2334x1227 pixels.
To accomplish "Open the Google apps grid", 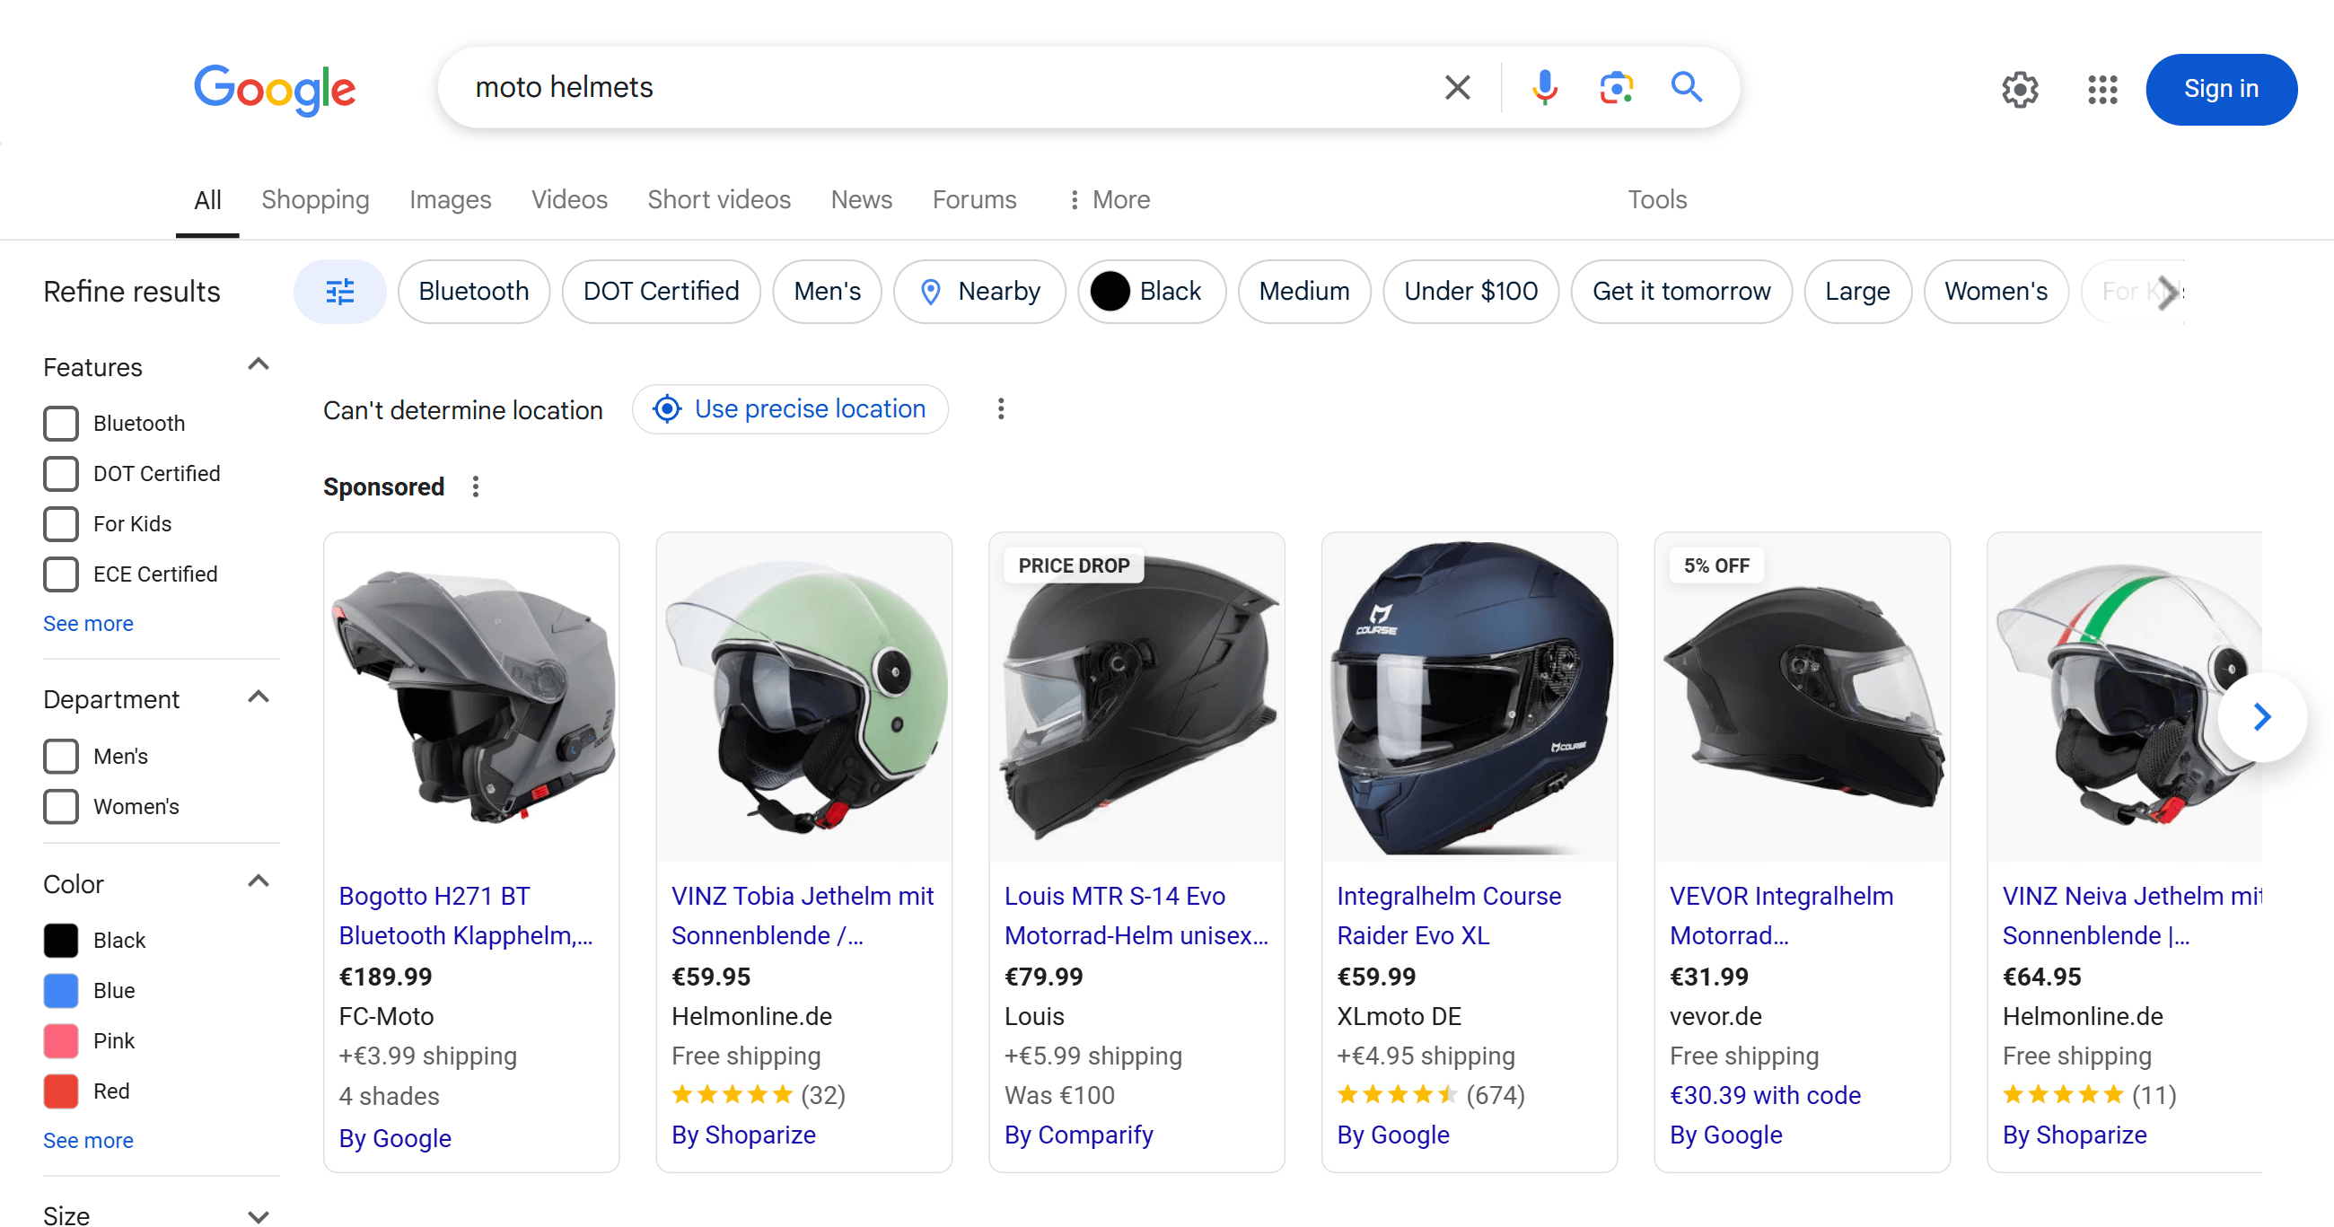I will [2101, 89].
